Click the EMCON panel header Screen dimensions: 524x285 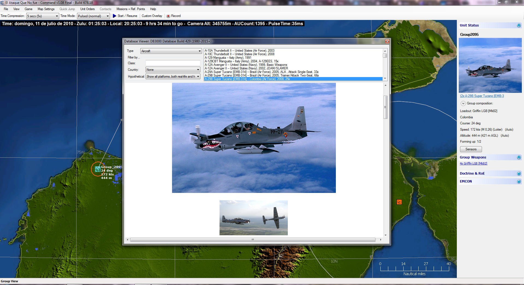(x=490, y=181)
